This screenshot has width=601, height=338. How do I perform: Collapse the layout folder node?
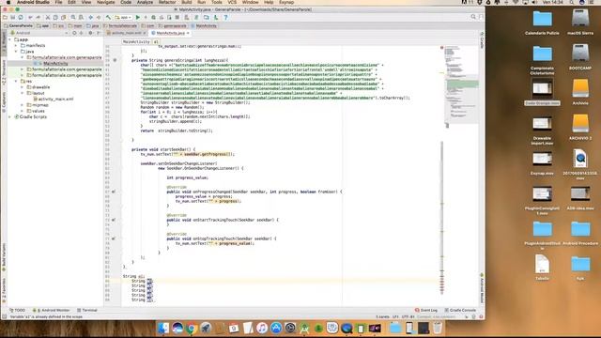23,93
